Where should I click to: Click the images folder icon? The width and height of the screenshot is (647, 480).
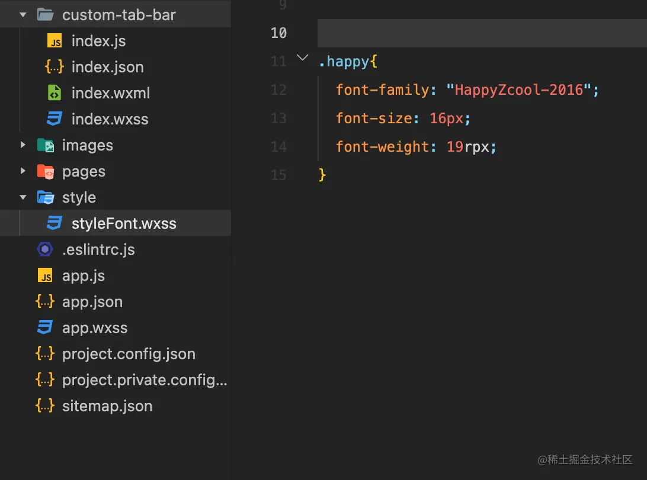click(x=45, y=145)
